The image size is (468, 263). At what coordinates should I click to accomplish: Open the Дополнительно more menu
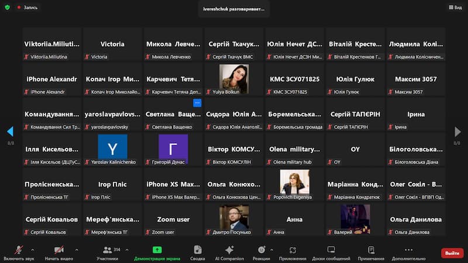pos(408,252)
